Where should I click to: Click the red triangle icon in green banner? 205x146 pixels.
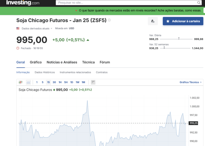(x=76, y=11)
